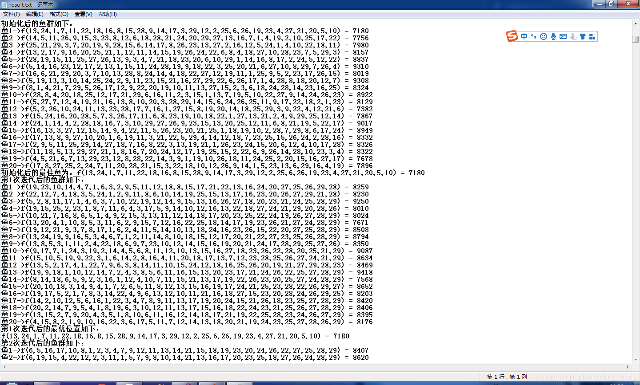
Task: Open Sogou emoji smiley panel
Action: (543, 36)
